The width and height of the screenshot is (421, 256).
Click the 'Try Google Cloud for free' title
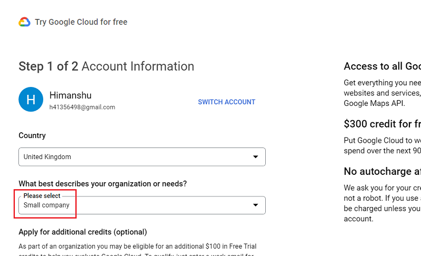coord(81,22)
